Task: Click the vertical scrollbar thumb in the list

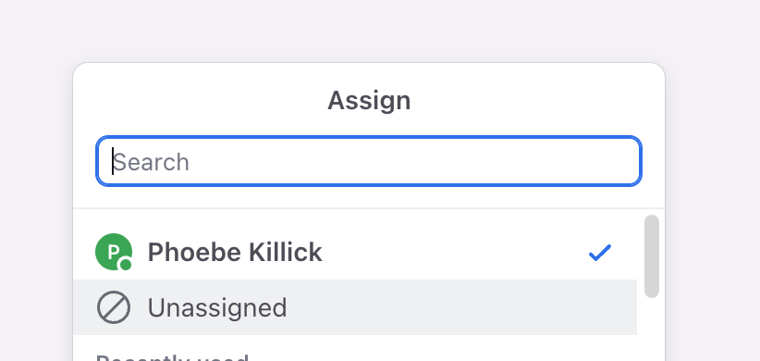Action: pos(652,256)
